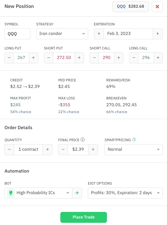Click SmartPricing help question mark icon
Screen dimensions: 167x225
point(134,140)
